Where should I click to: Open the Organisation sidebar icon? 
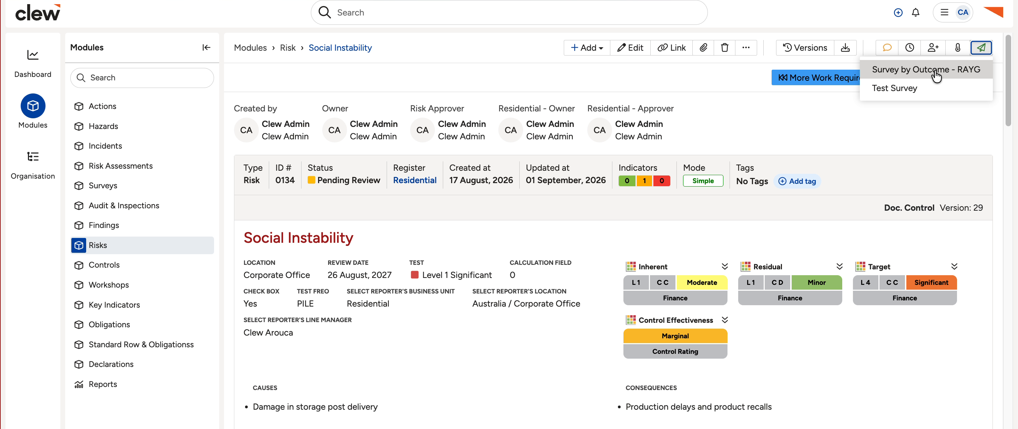coord(33,157)
